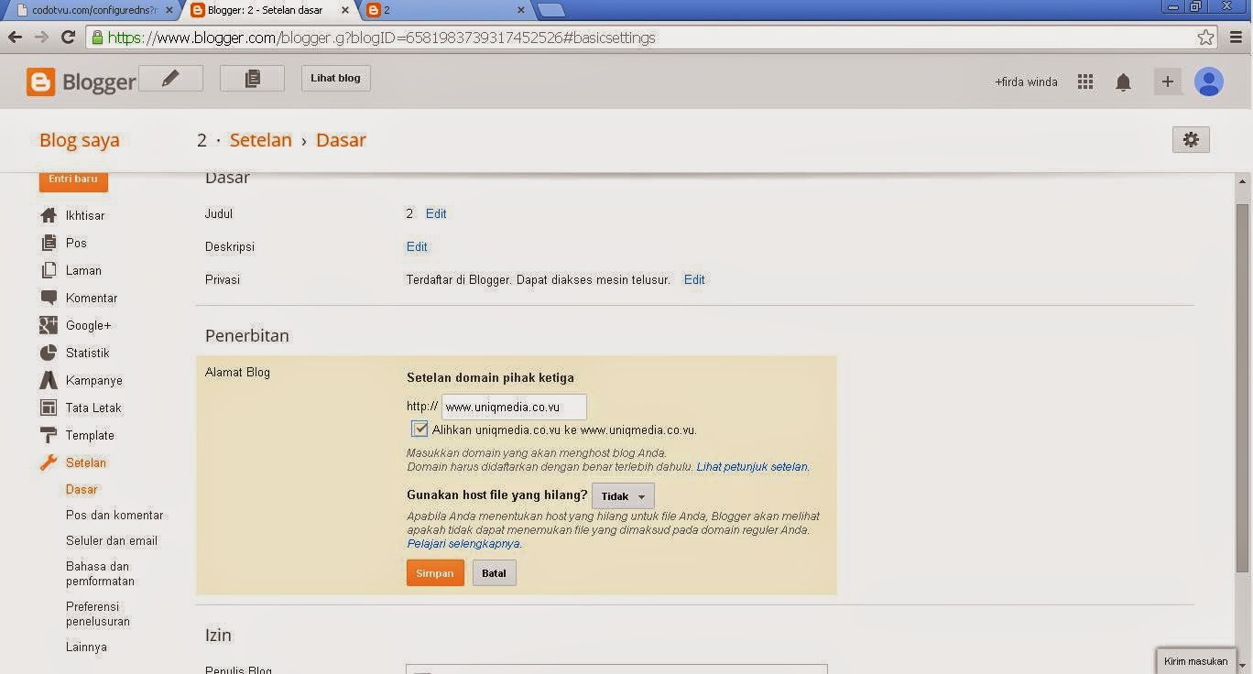Close the codotvu.com browser tab
1253x674 pixels.
point(169,10)
